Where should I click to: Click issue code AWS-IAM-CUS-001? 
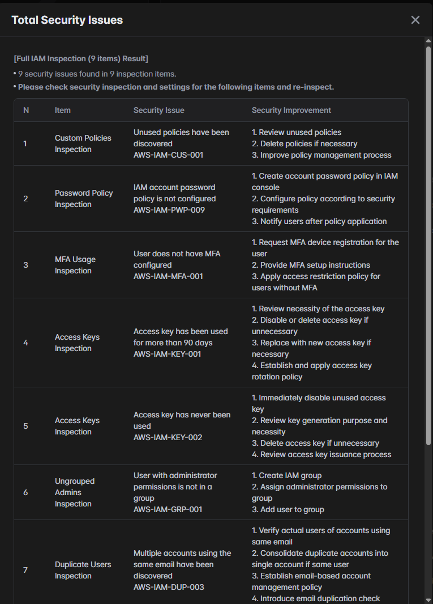(168, 155)
